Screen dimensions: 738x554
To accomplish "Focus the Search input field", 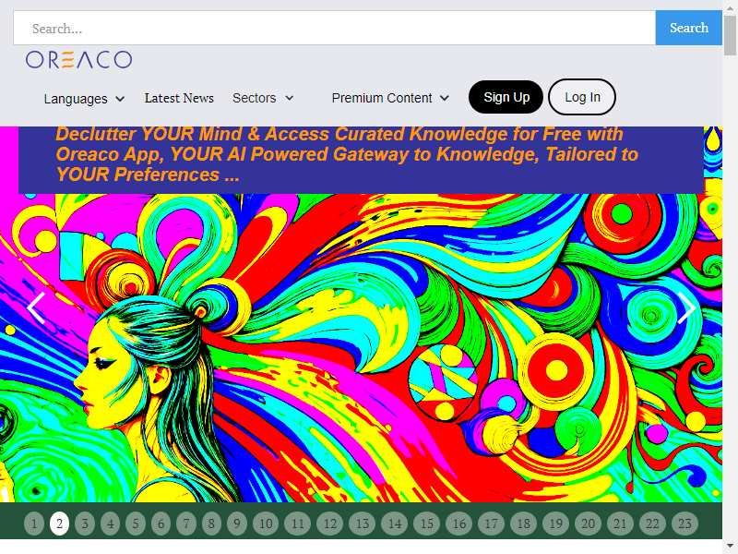I will point(335,29).
